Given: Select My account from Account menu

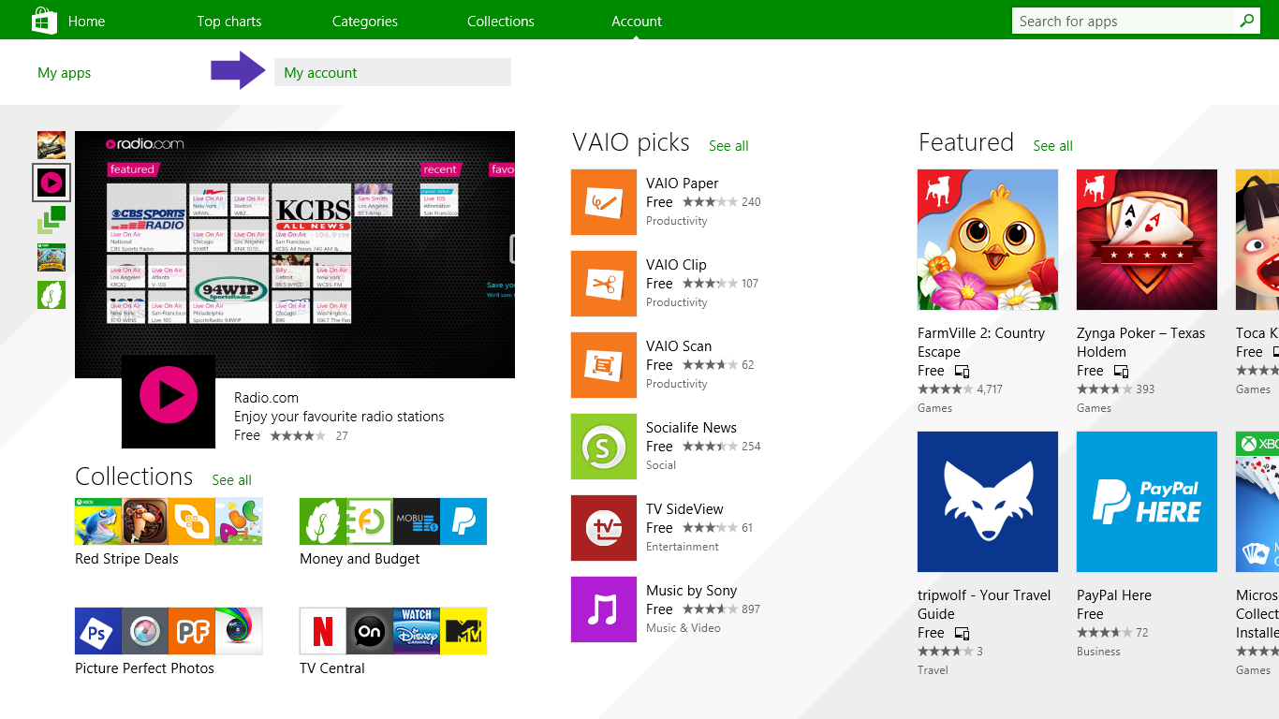Looking at the screenshot, I should (x=392, y=72).
